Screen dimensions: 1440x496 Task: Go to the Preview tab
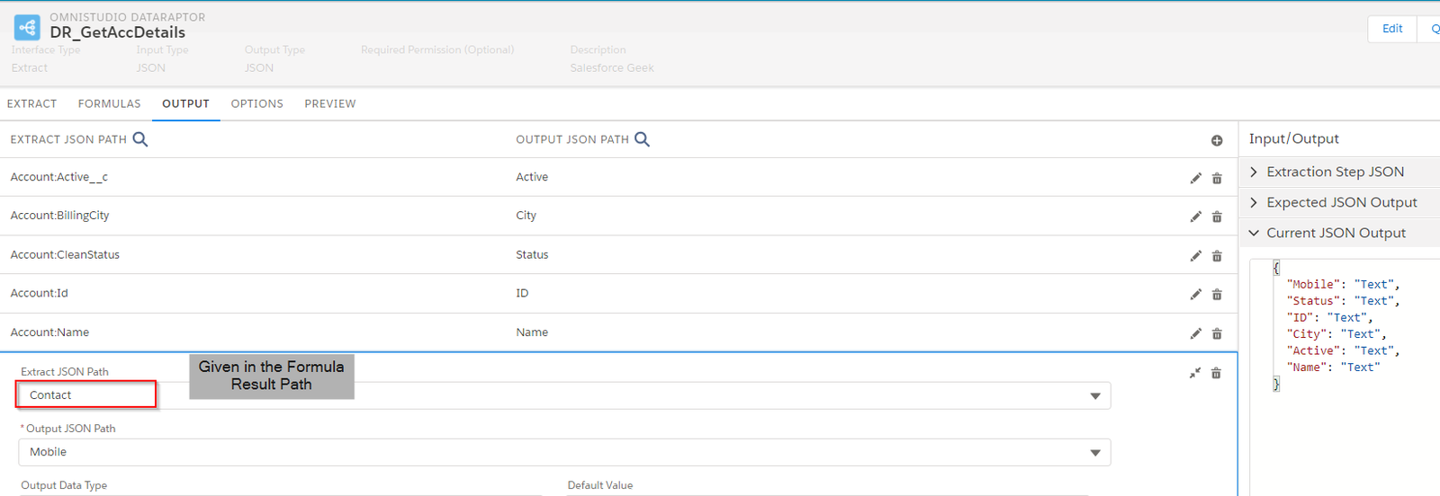pyautogui.click(x=329, y=103)
